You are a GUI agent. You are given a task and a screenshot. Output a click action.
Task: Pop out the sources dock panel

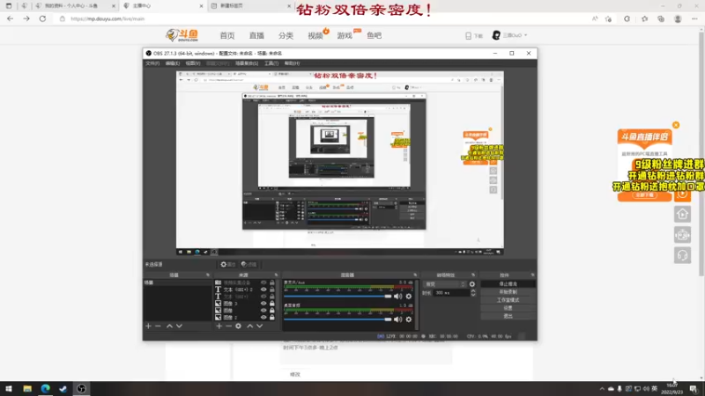276,275
